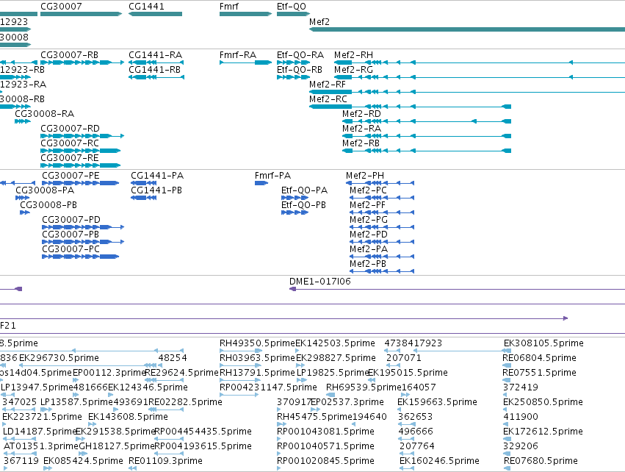The width and height of the screenshot is (625, 472).
Task: Click the CG30008-PB protein label
Action: coord(48,205)
